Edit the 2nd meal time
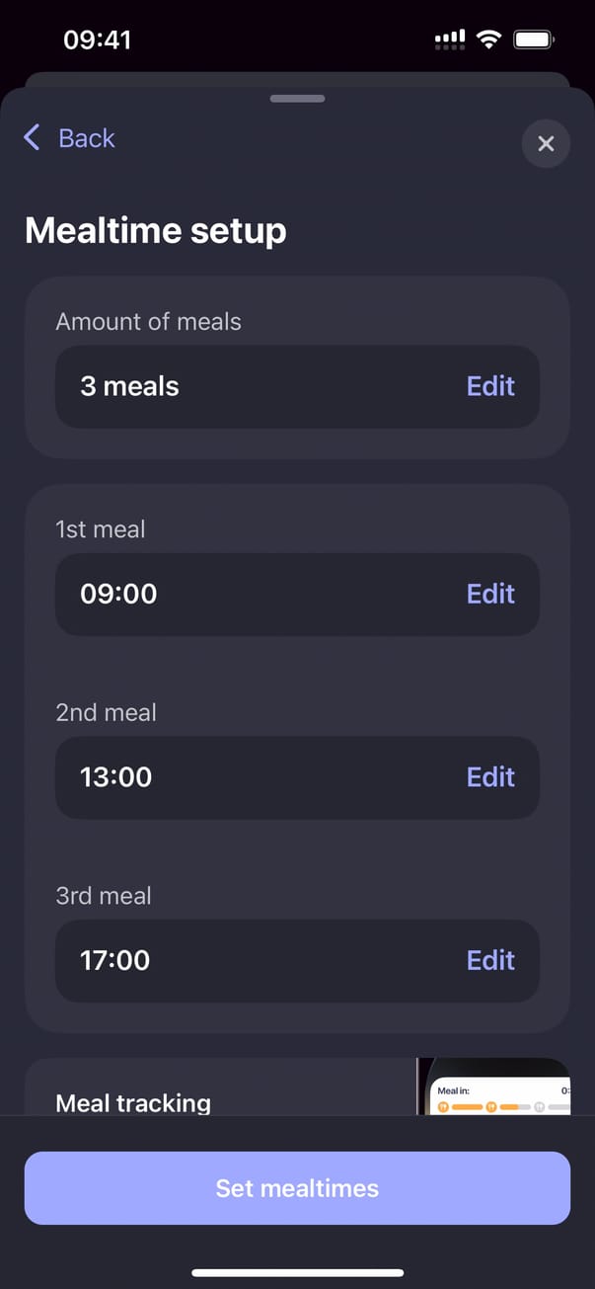The height and width of the screenshot is (1289, 595). [490, 777]
